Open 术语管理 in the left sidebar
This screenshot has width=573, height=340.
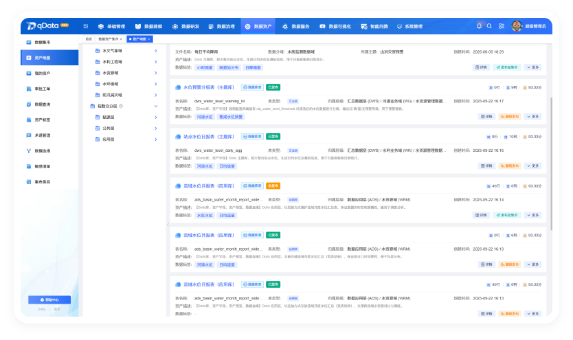49,135
